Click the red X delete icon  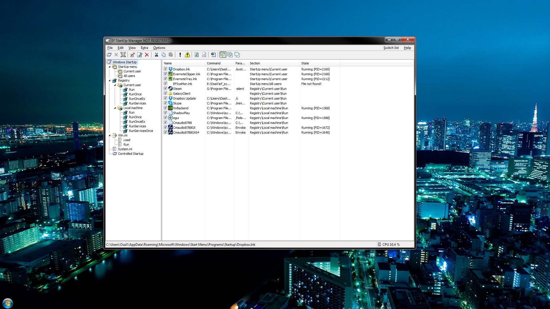[147, 55]
